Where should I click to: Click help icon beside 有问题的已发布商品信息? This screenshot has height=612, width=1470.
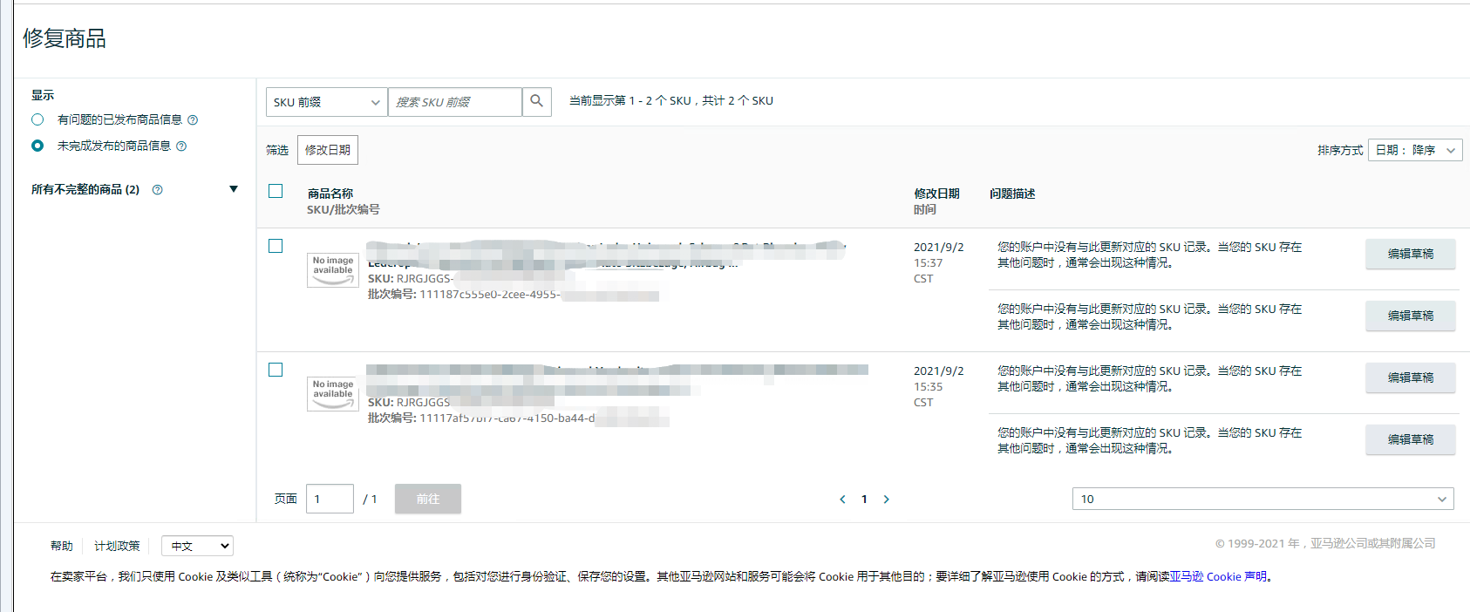click(193, 120)
